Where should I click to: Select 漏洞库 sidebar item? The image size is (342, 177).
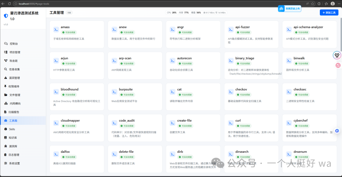(23, 146)
